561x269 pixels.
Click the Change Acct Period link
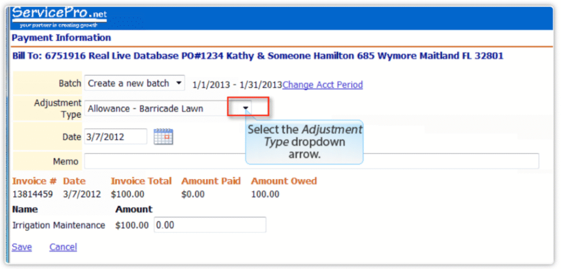point(322,85)
